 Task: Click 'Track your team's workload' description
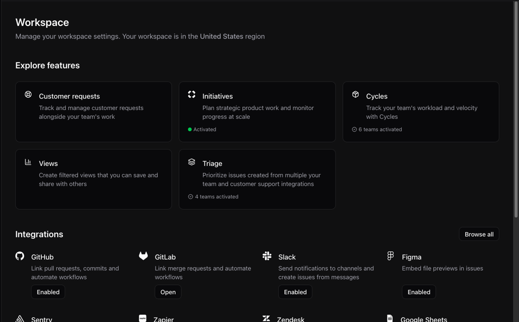point(422,112)
